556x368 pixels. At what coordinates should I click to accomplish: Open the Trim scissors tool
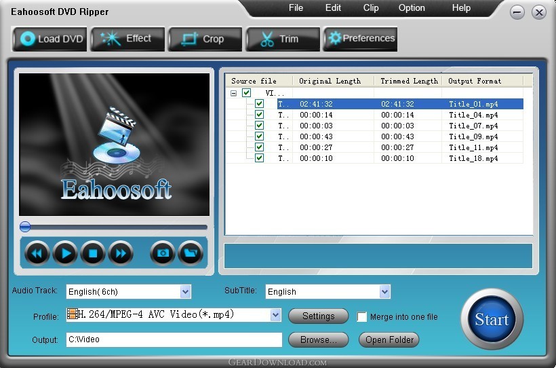(x=283, y=39)
